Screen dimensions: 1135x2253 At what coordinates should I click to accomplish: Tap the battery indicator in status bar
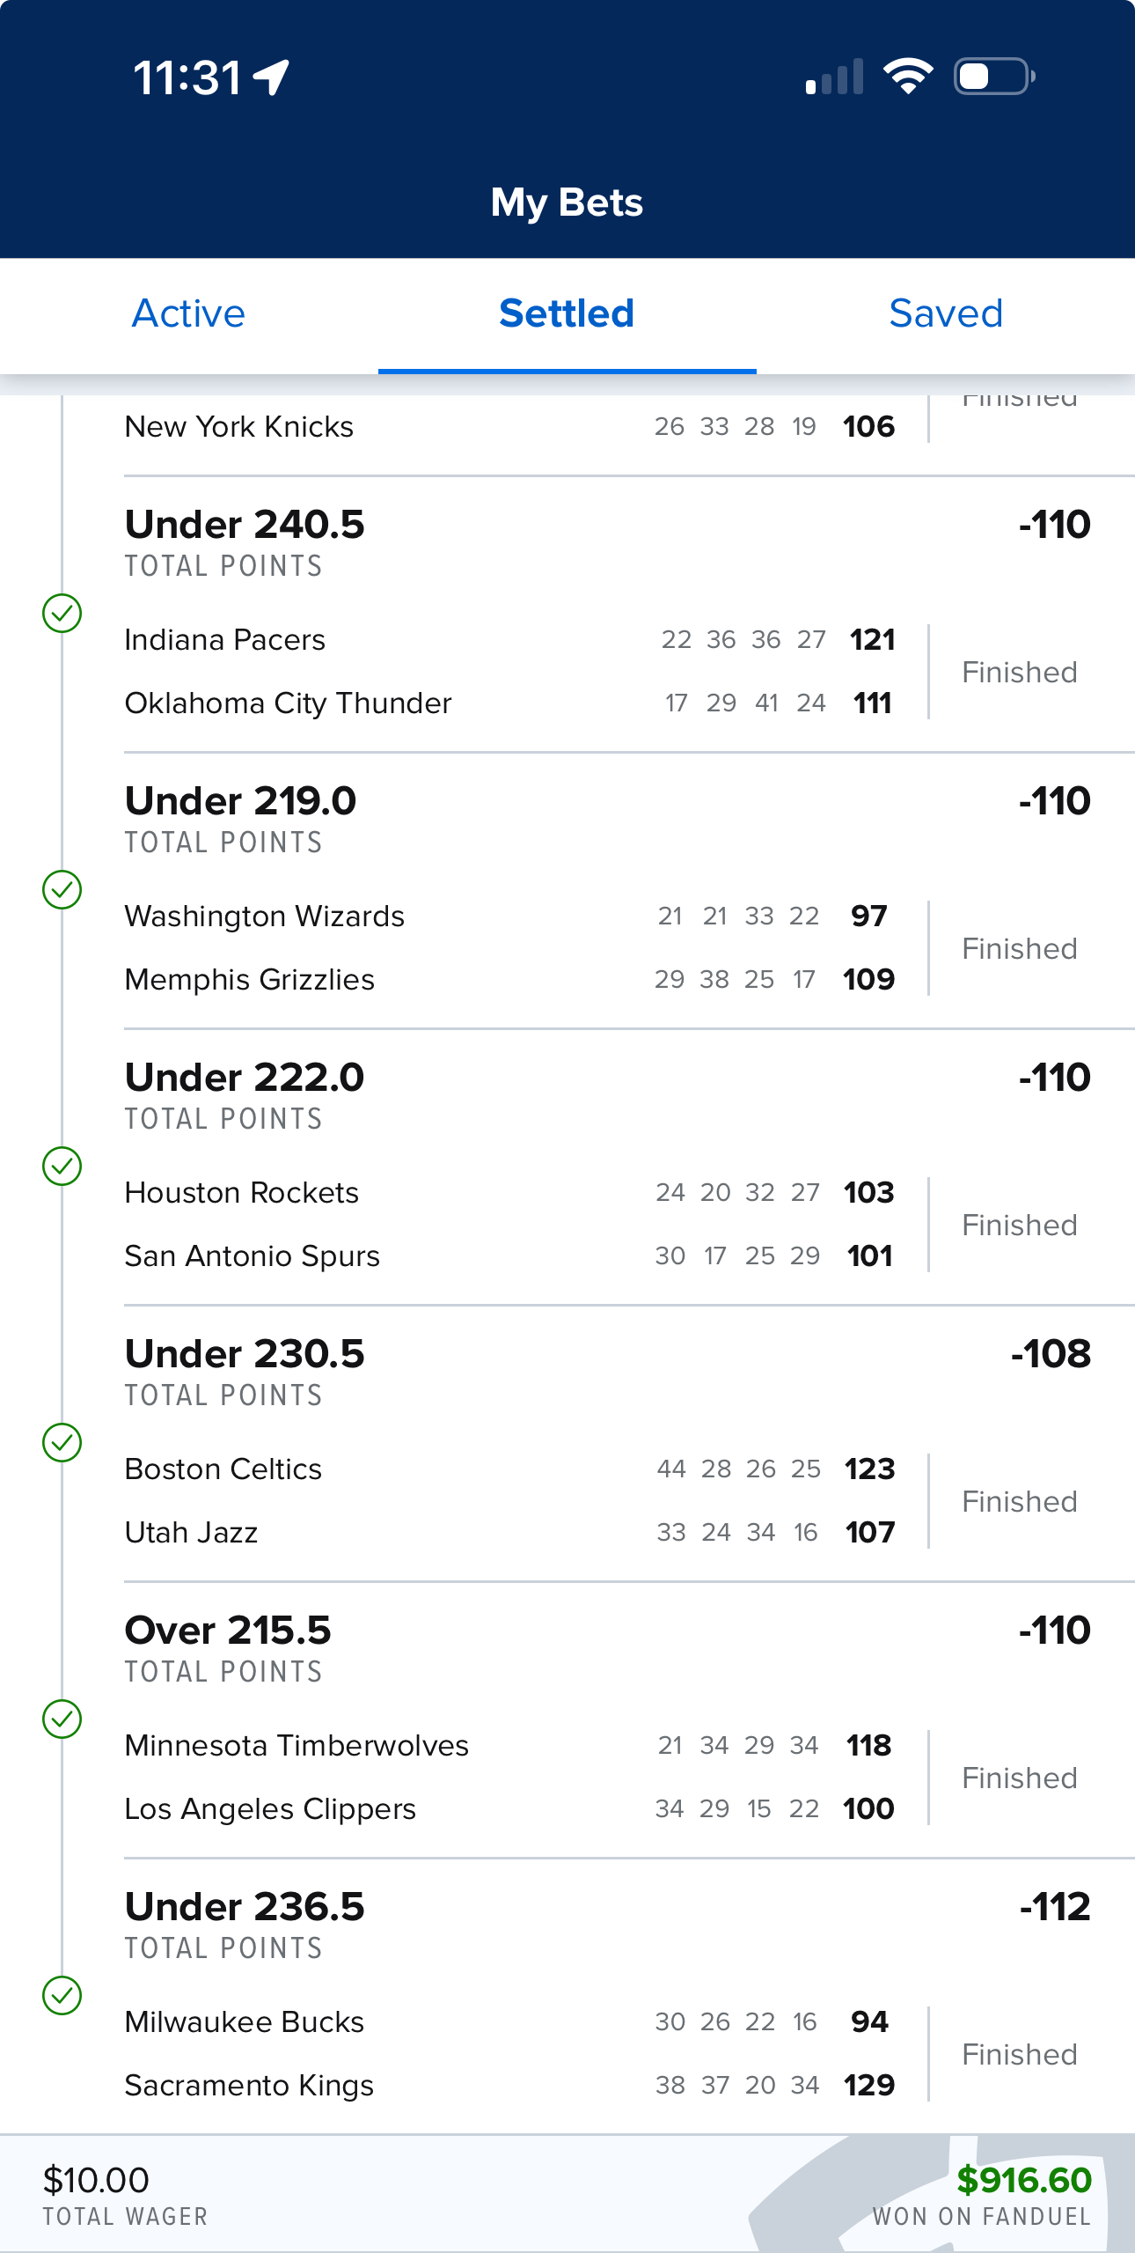[x=994, y=77]
